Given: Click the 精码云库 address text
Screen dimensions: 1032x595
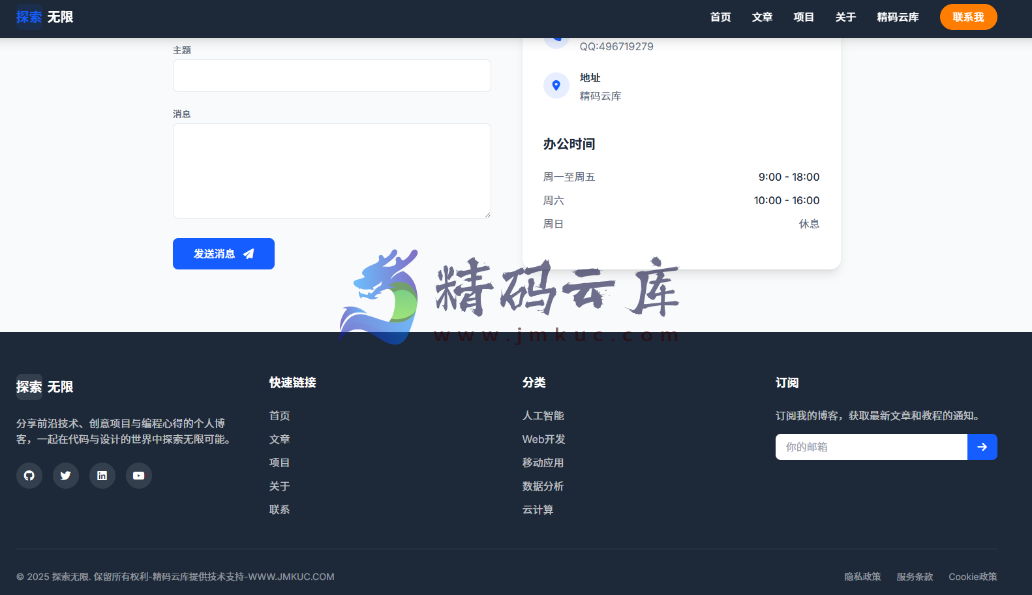Looking at the screenshot, I should (x=601, y=96).
